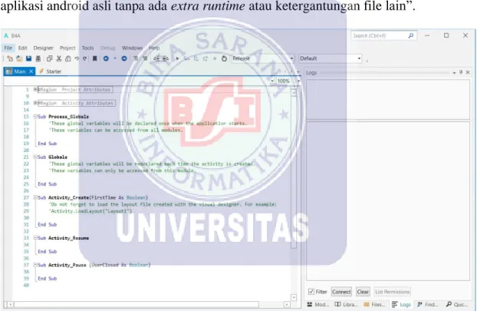Expand the Region Activity Attributes block
Viewport: 477px width, 311px height.
pos(35,103)
